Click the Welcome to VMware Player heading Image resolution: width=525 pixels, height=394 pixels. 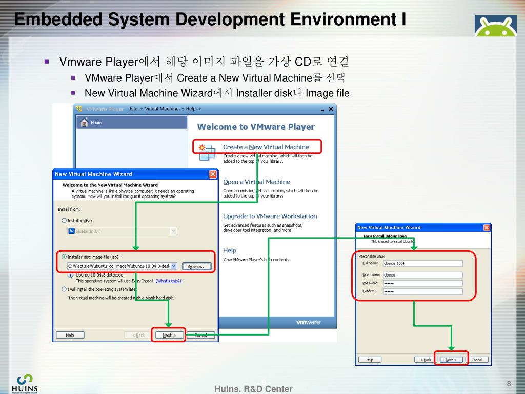[256, 127]
